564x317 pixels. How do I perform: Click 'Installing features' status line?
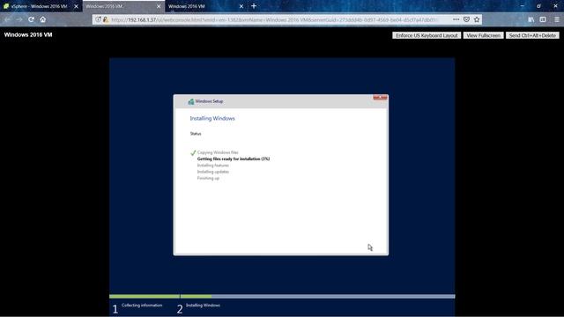tap(213, 166)
